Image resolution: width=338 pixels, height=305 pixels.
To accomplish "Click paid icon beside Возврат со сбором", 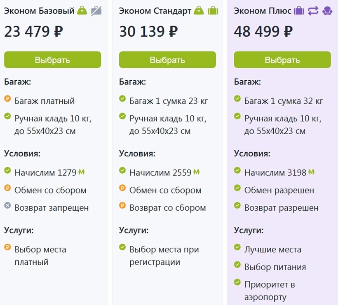I will (122, 206).
